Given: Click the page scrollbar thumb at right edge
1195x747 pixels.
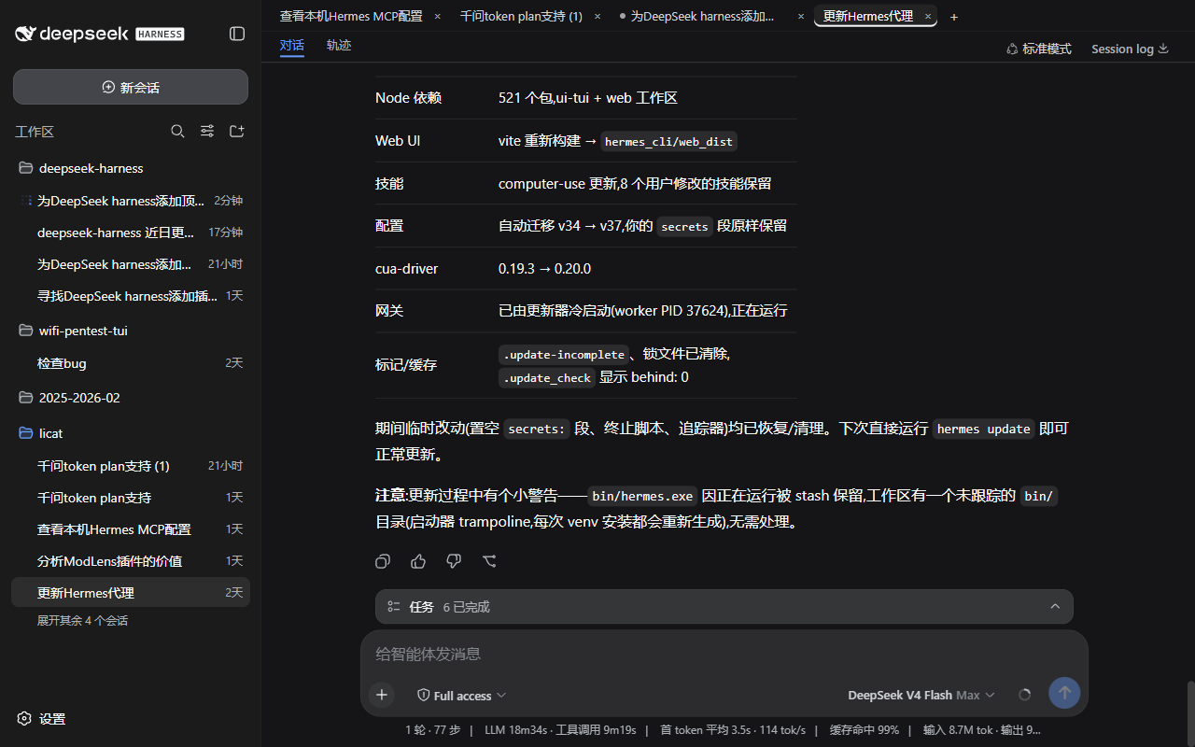Looking at the screenshot, I should pos(1189,713).
